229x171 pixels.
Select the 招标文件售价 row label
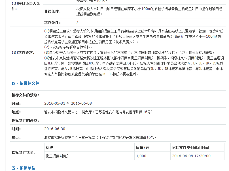23,152
